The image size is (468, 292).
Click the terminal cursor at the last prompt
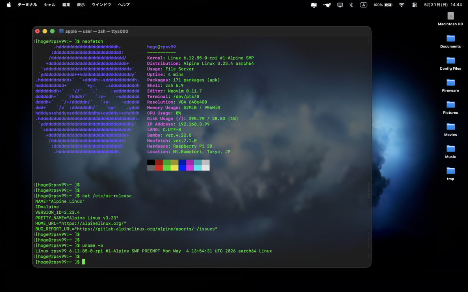83,262
